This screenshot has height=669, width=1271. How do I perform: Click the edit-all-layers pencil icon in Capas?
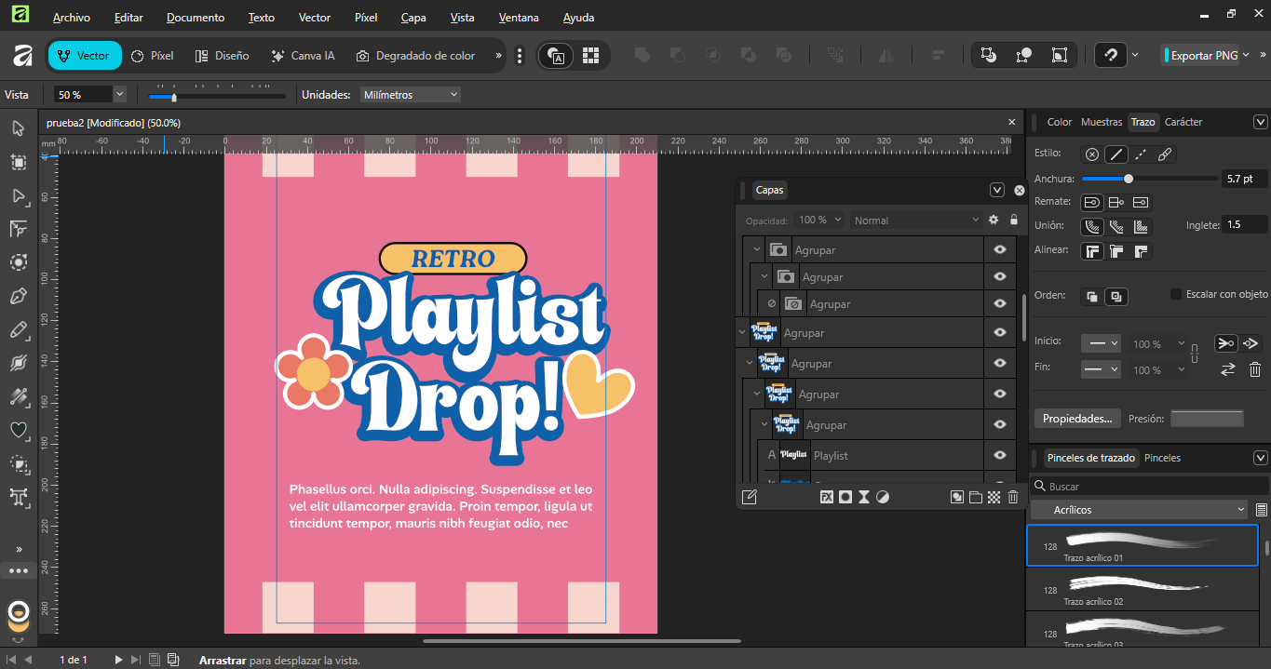(x=749, y=497)
